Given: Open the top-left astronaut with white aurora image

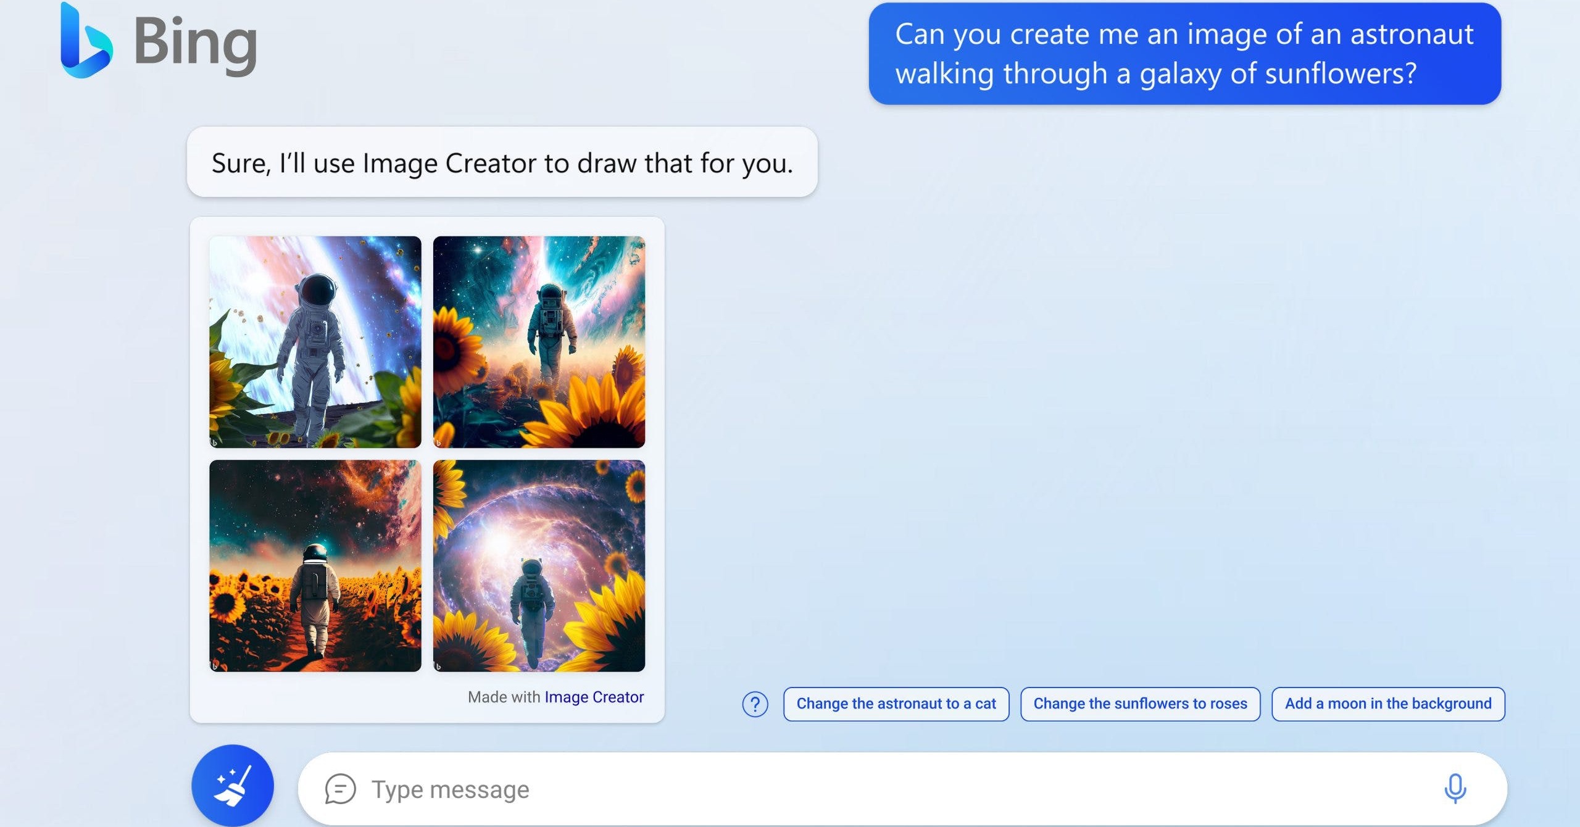Looking at the screenshot, I should coord(315,342).
